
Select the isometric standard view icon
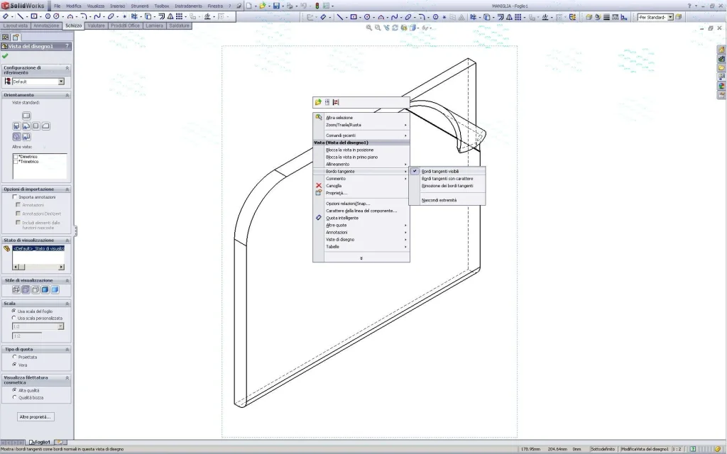(16, 136)
